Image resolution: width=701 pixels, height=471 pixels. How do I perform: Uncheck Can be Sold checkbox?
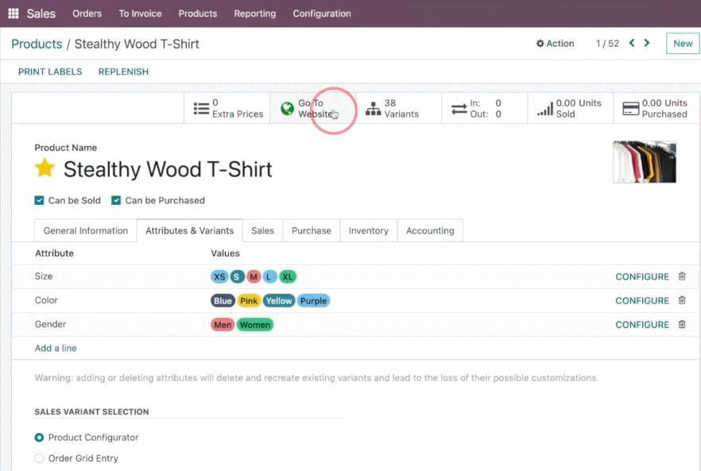[x=40, y=200]
